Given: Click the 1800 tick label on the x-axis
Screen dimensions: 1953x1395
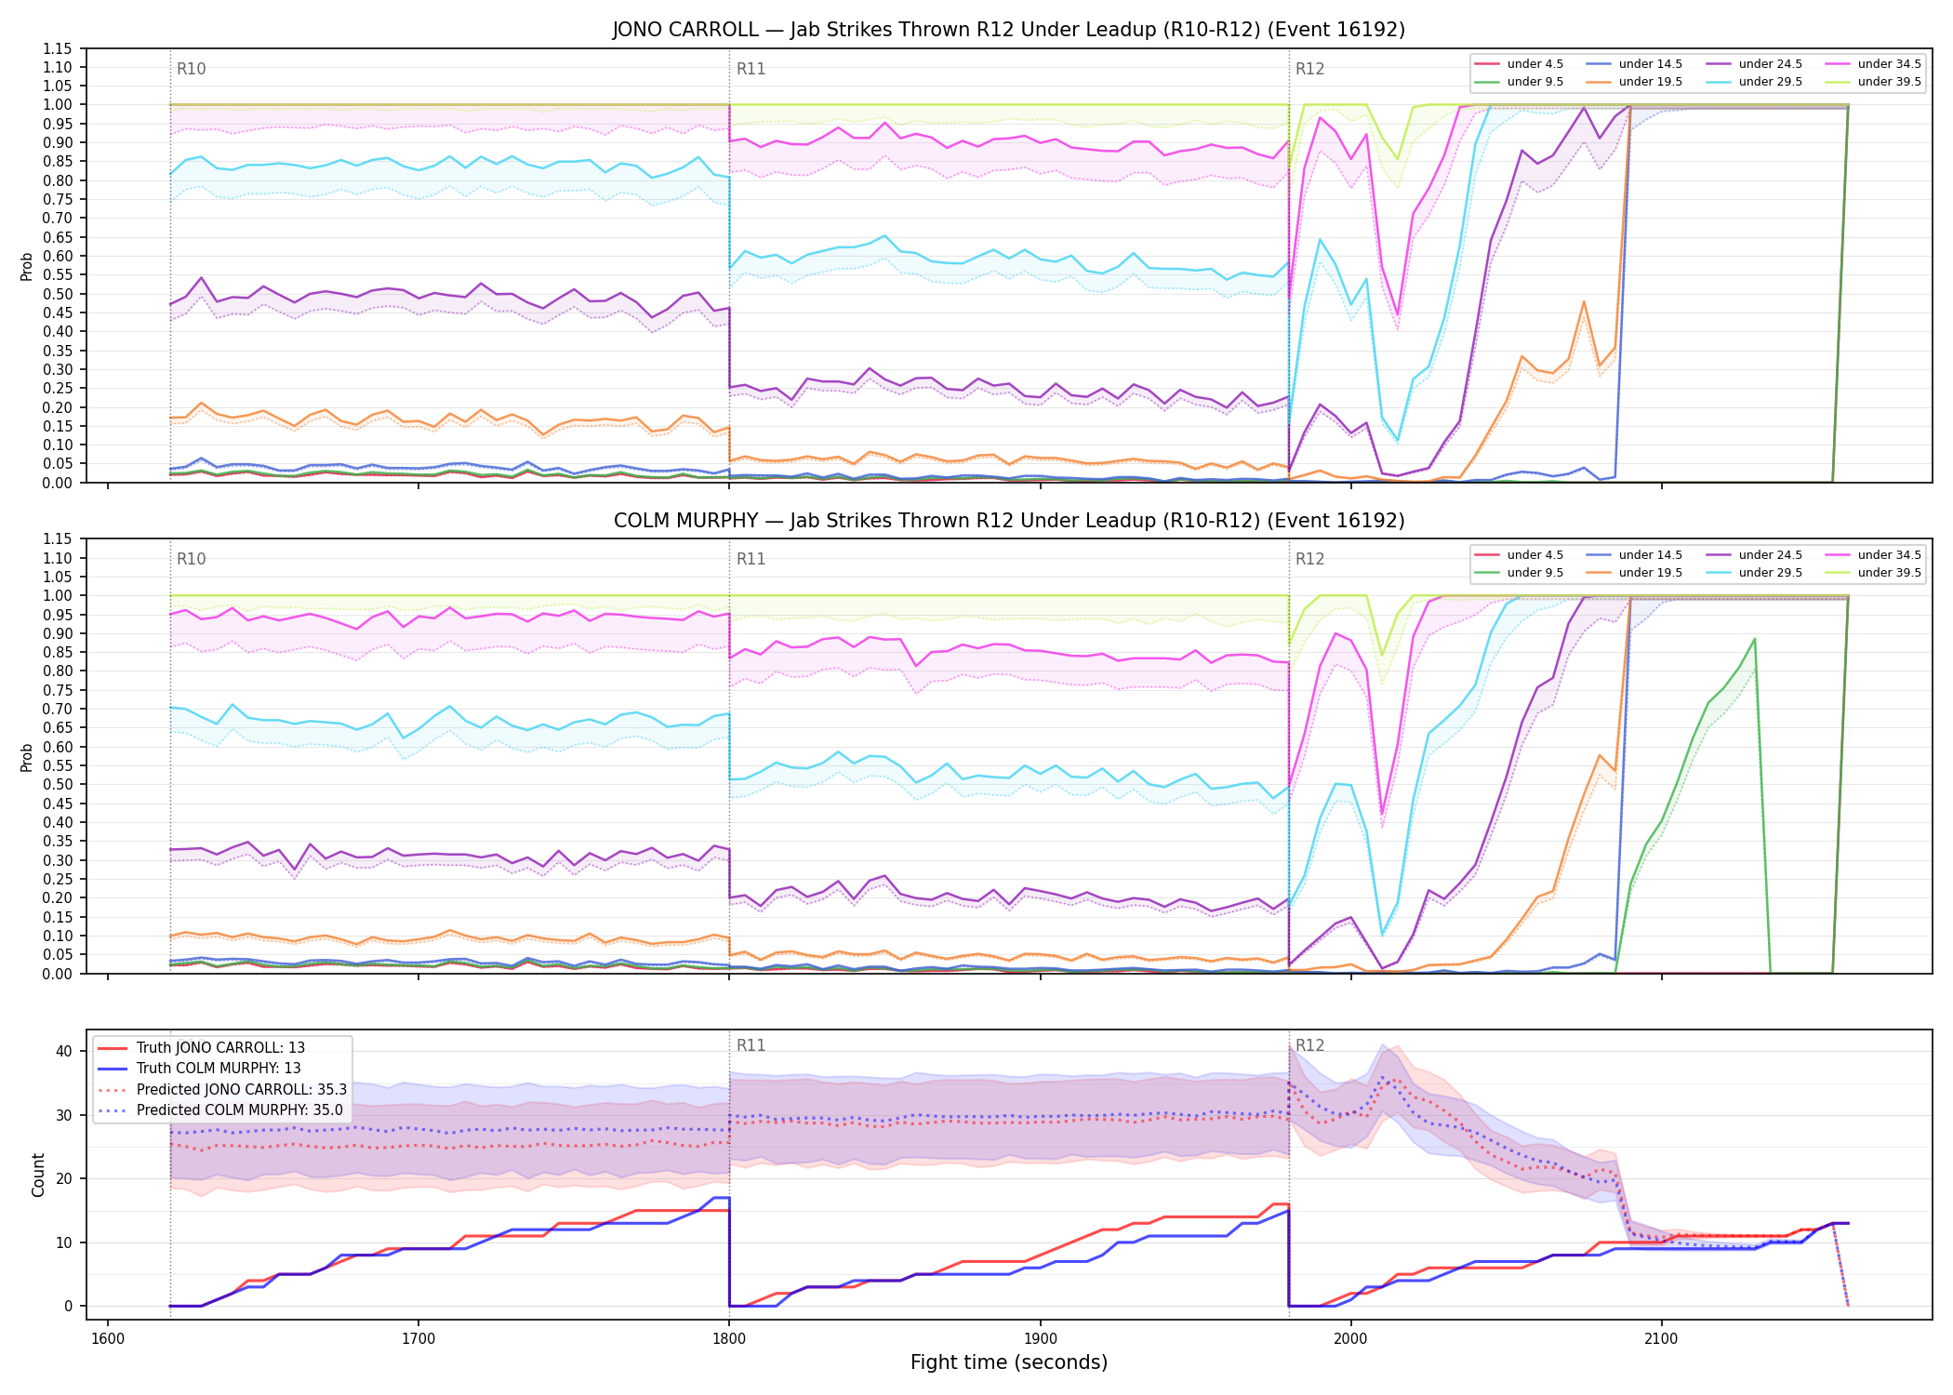Looking at the screenshot, I should pos(729,1338).
